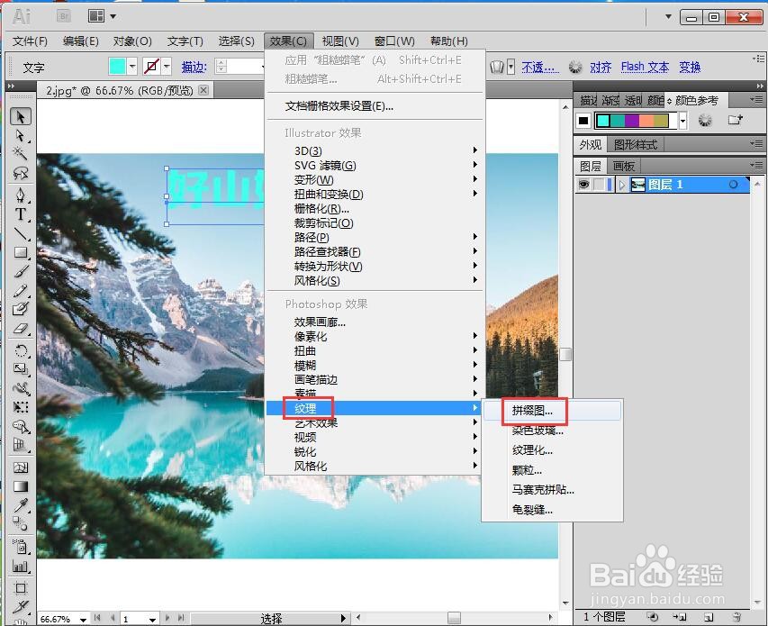Pick the purple swatch in 颜色参考 panel
768x626 pixels.
coord(632,119)
